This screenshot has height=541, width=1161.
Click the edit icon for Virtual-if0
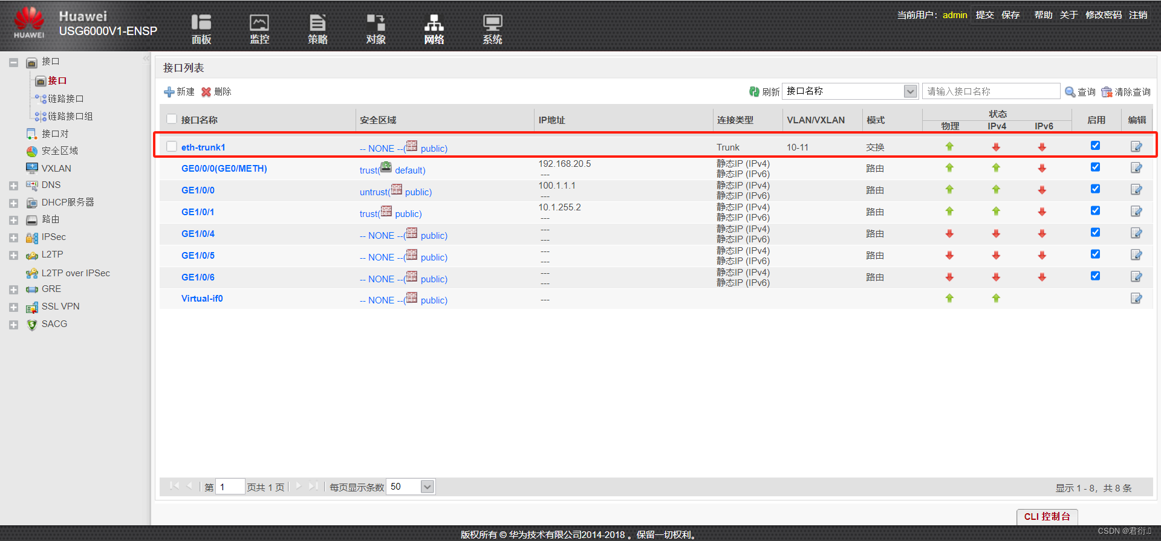click(1136, 298)
